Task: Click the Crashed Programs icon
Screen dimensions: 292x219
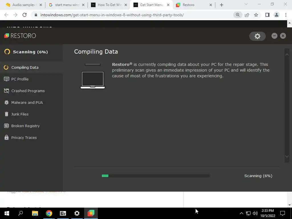Action: (x=6, y=91)
